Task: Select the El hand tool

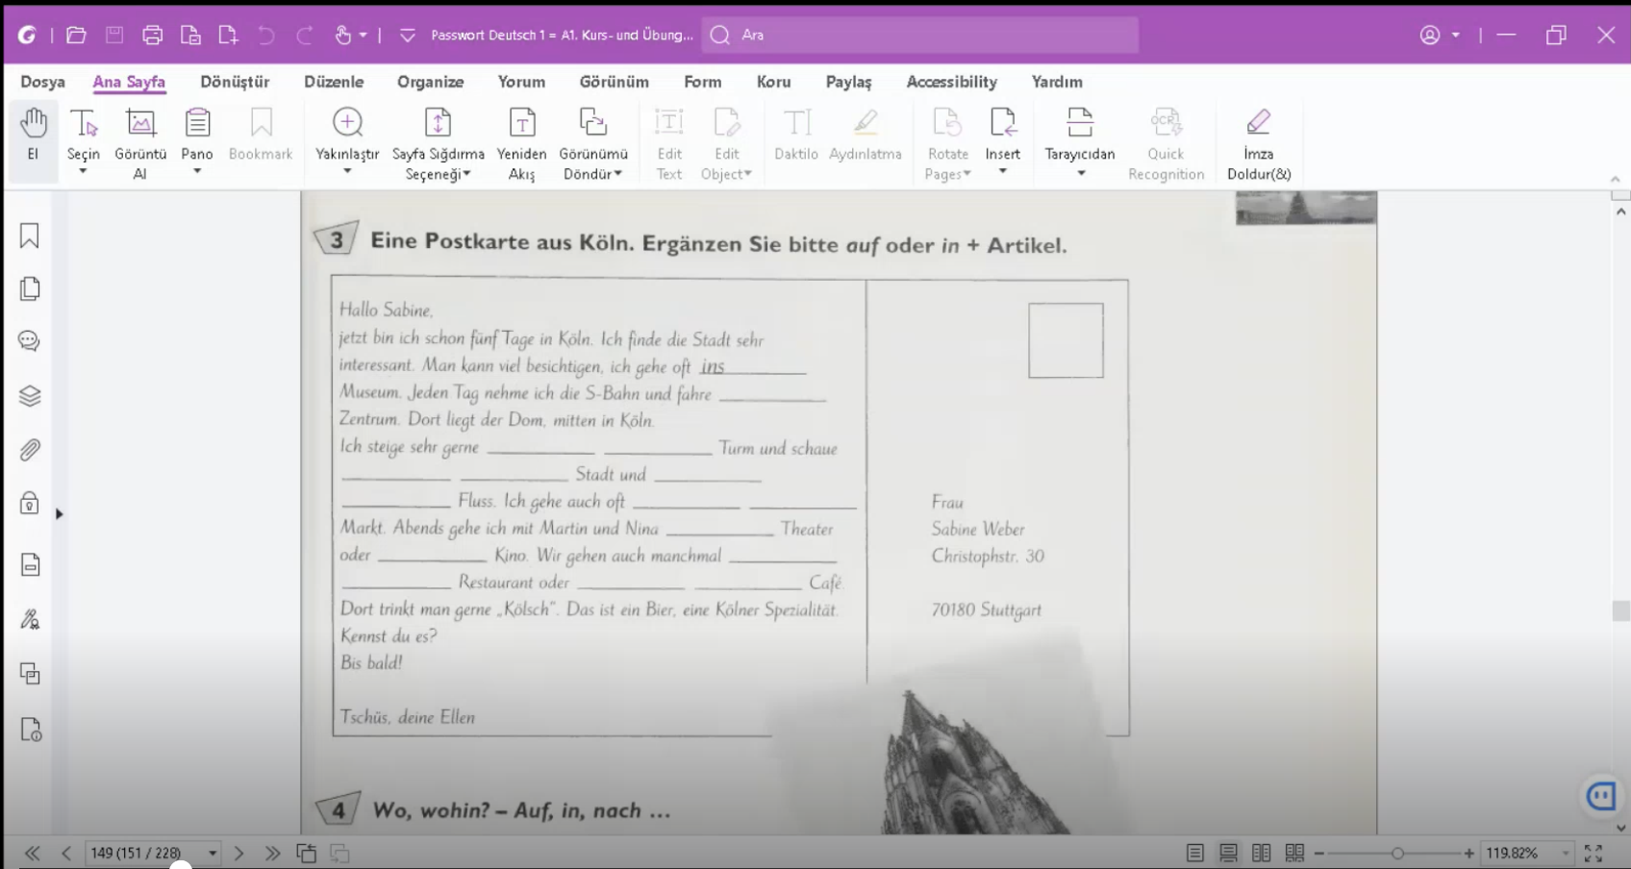Action: point(33,141)
